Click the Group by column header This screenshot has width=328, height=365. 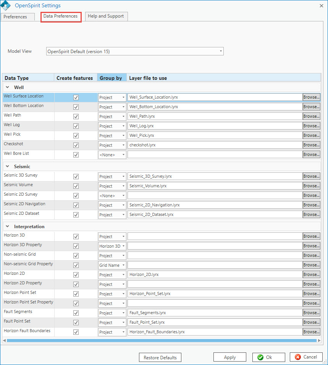click(x=112, y=78)
